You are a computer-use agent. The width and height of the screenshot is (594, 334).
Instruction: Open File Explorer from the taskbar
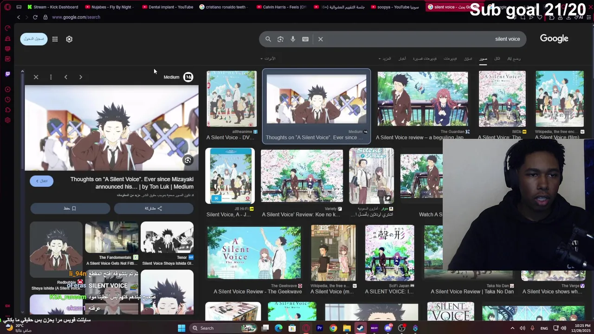click(347, 328)
